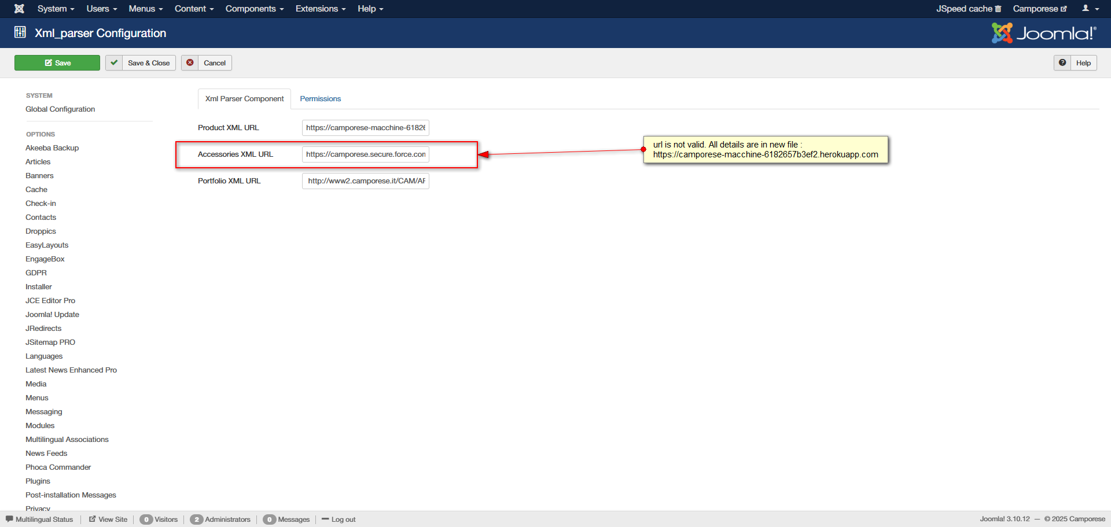Image resolution: width=1111 pixels, height=527 pixels.
Task: Open Banners options
Action: click(39, 176)
